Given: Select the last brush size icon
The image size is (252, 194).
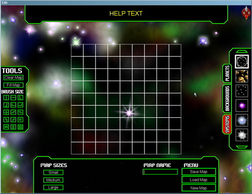Looking at the screenshot, I should pos(21,127).
